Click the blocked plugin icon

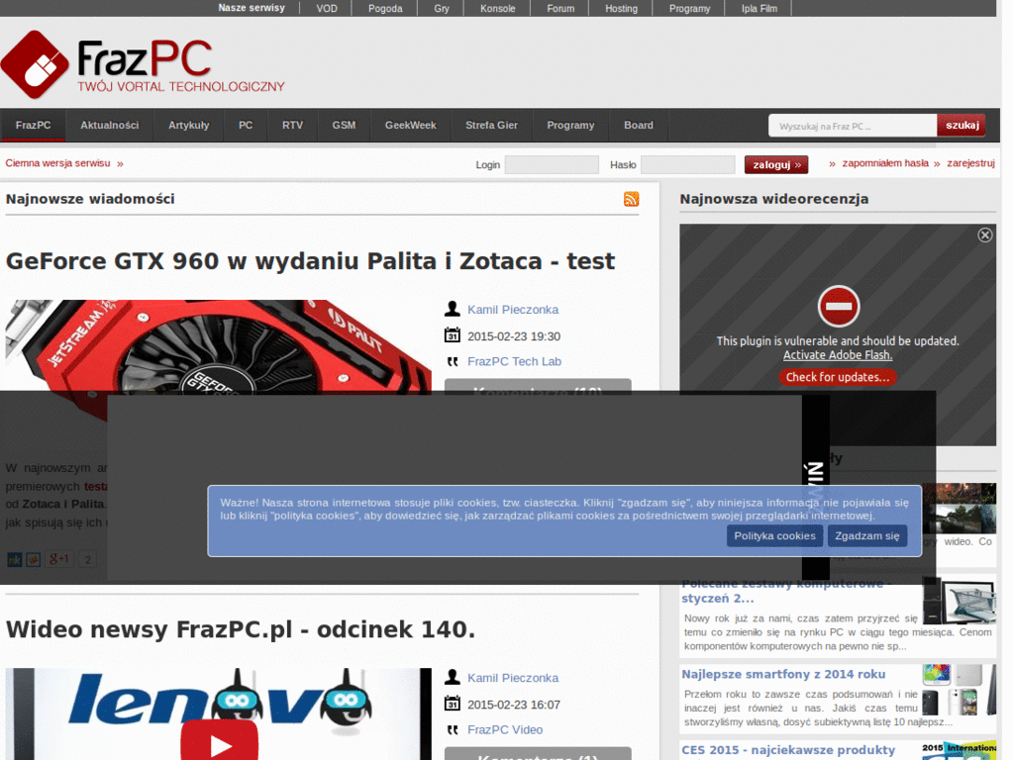point(838,307)
